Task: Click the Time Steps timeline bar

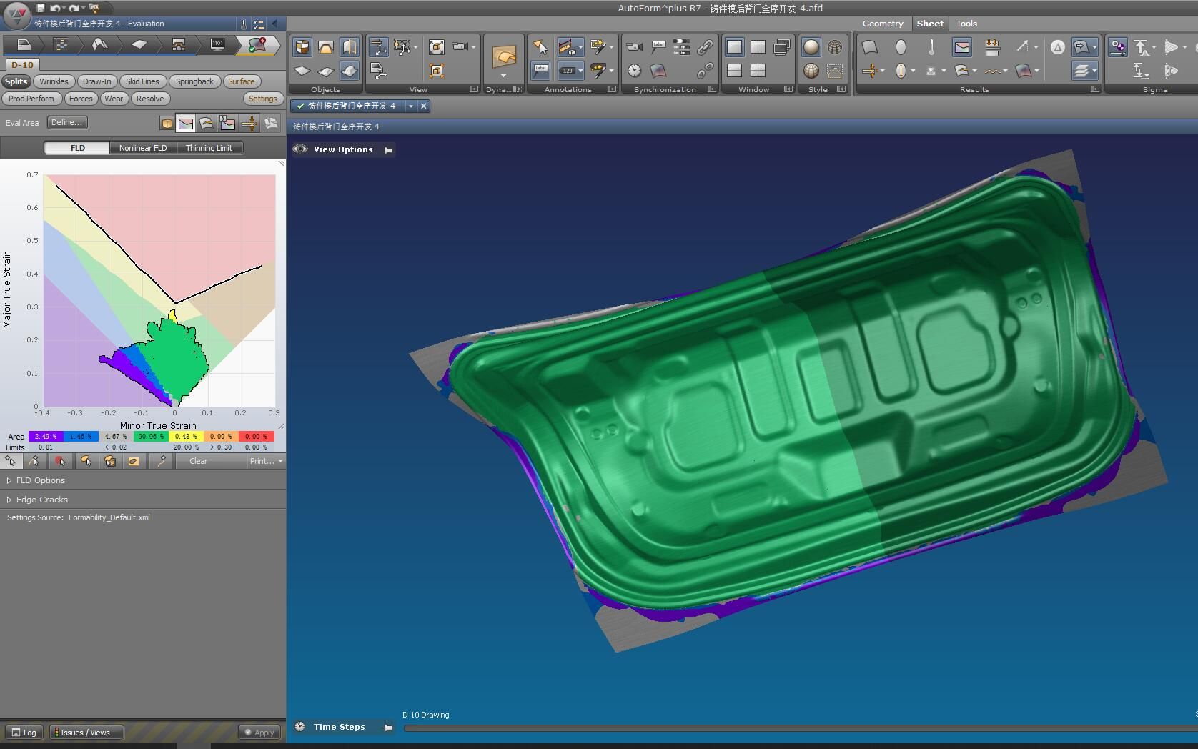Action: 799,728
